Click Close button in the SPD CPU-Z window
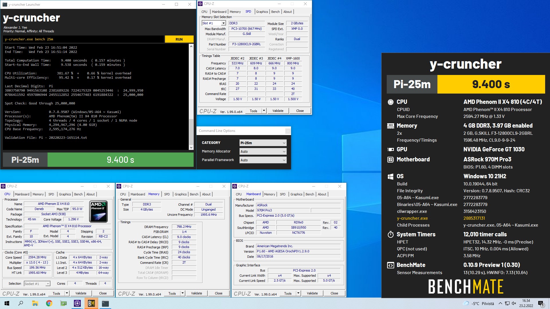Screen dimensions: 550x309 [300, 111]
